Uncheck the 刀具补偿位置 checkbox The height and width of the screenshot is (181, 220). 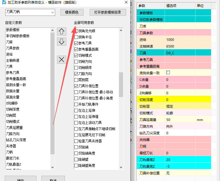(76, 86)
